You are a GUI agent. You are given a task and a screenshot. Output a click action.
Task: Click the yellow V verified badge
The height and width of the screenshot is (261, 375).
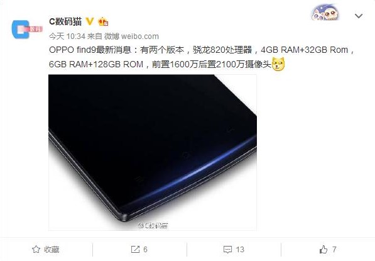(x=90, y=21)
